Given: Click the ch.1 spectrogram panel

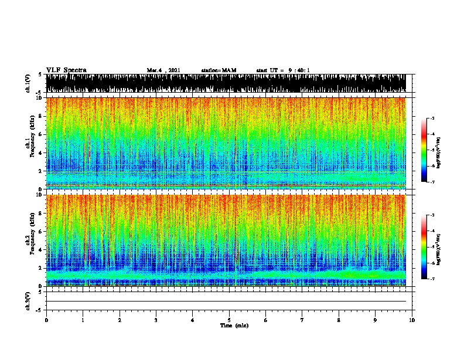Looking at the screenshot, I should (226, 143).
